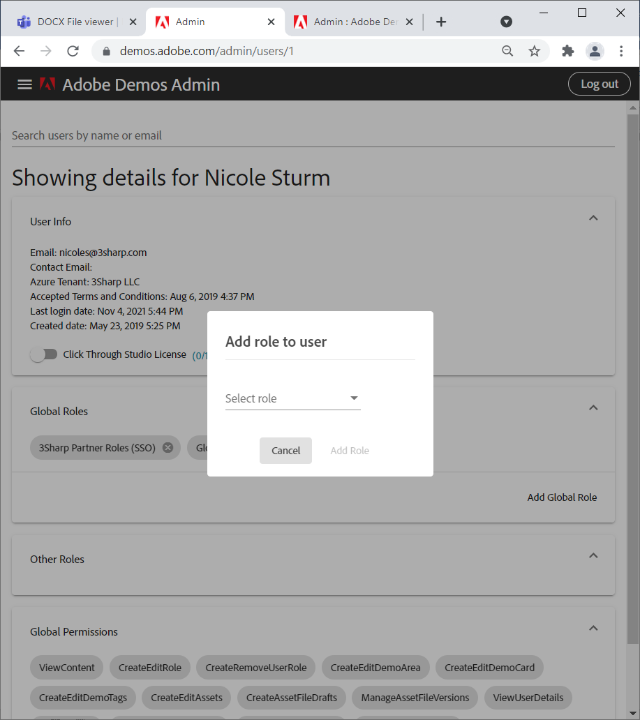Collapse the User Info section
Viewport: 640px width, 720px height.
[x=593, y=218]
